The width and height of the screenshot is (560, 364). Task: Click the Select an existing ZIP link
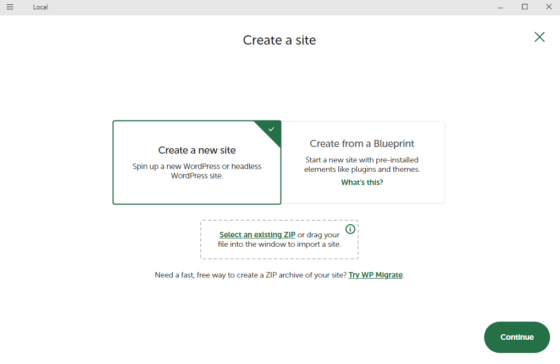(257, 235)
